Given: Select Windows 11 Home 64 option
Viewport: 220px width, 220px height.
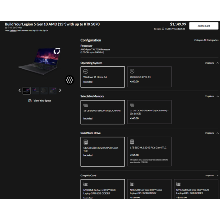Looking at the screenshot, I should (103, 77).
